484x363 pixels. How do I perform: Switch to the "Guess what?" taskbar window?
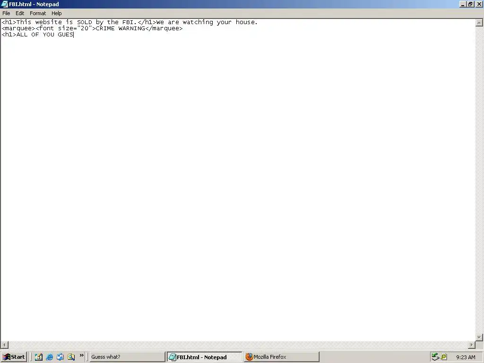(x=127, y=357)
